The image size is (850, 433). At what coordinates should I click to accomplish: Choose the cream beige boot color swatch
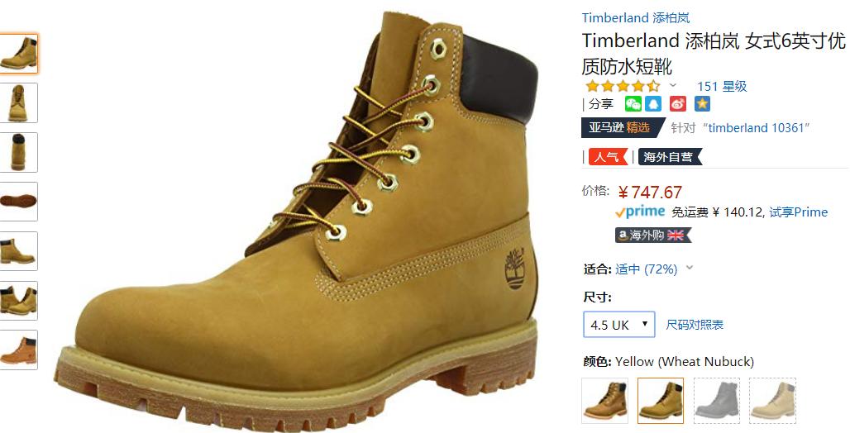[x=772, y=401]
